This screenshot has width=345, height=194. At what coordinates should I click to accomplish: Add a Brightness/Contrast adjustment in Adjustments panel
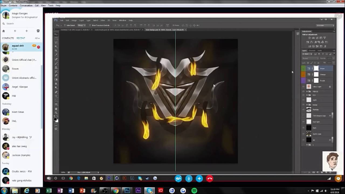(x=309, y=38)
